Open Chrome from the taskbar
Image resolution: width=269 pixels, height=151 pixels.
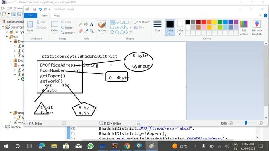pyautogui.click(x=127, y=146)
